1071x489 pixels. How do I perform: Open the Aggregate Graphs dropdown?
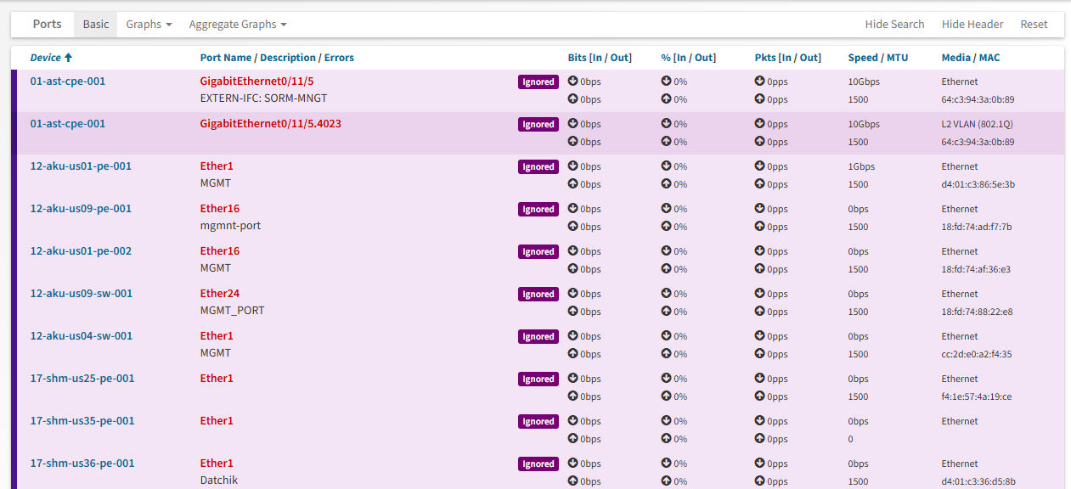click(x=238, y=25)
